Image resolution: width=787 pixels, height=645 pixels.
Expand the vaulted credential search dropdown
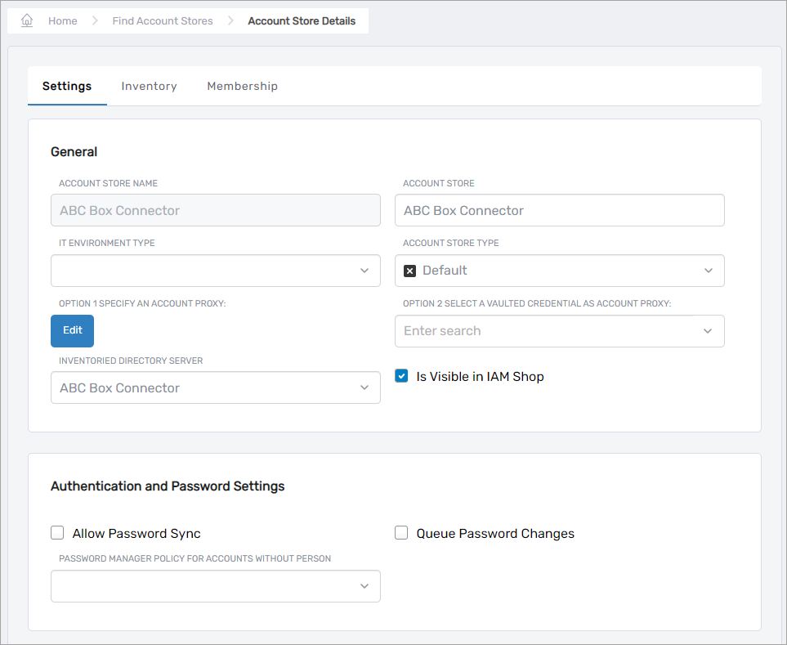tap(709, 331)
